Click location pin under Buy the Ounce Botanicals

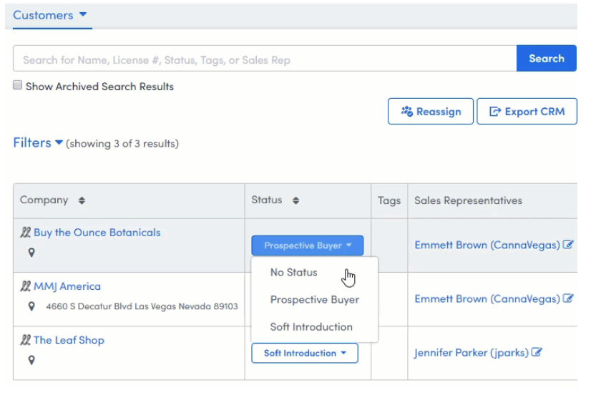(31, 253)
